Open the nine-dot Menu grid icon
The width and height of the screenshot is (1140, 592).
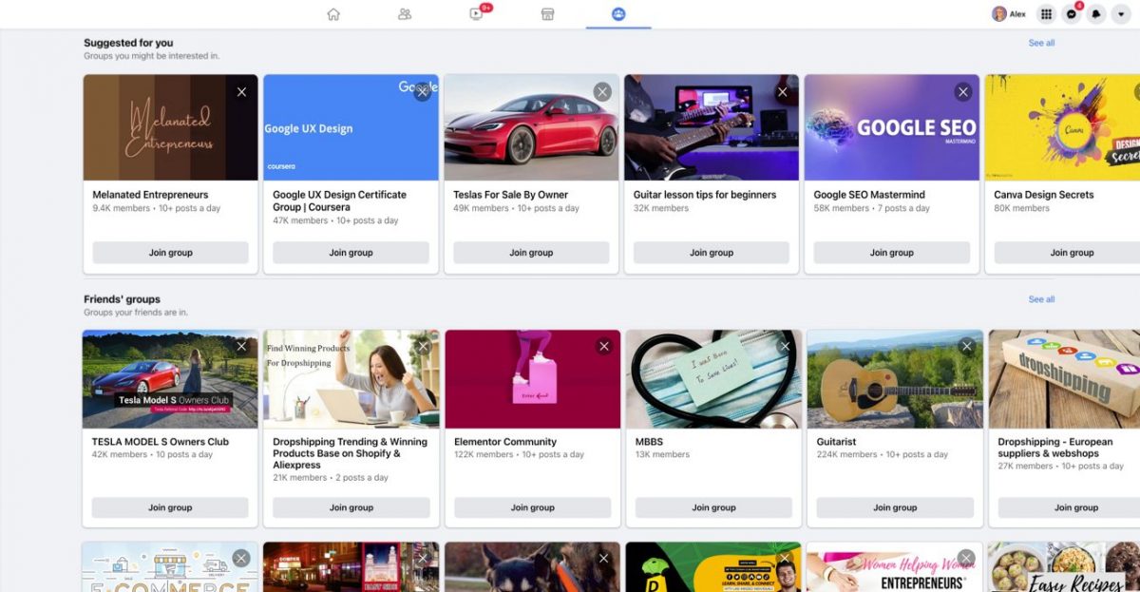tap(1046, 14)
